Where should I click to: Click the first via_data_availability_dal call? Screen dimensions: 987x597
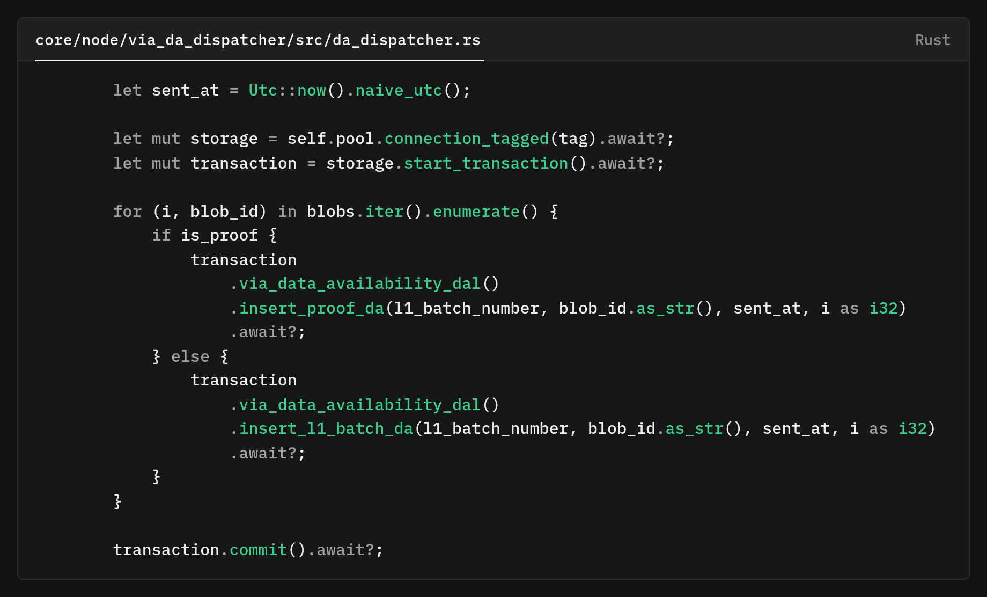click(359, 283)
